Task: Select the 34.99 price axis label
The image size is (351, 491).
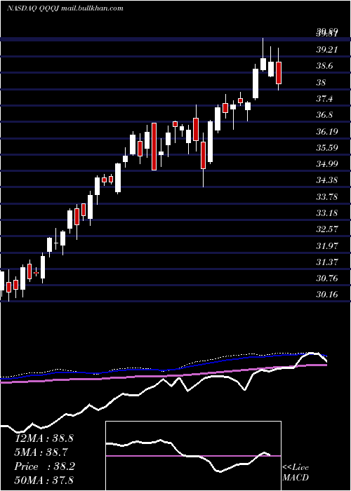Action: 326,163
